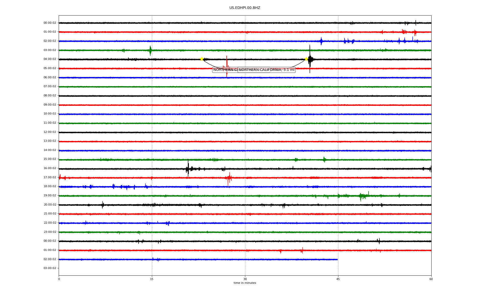Click the black spike on 16:00:02 trace
The image size is (490, 306).
tap(188, 168)
